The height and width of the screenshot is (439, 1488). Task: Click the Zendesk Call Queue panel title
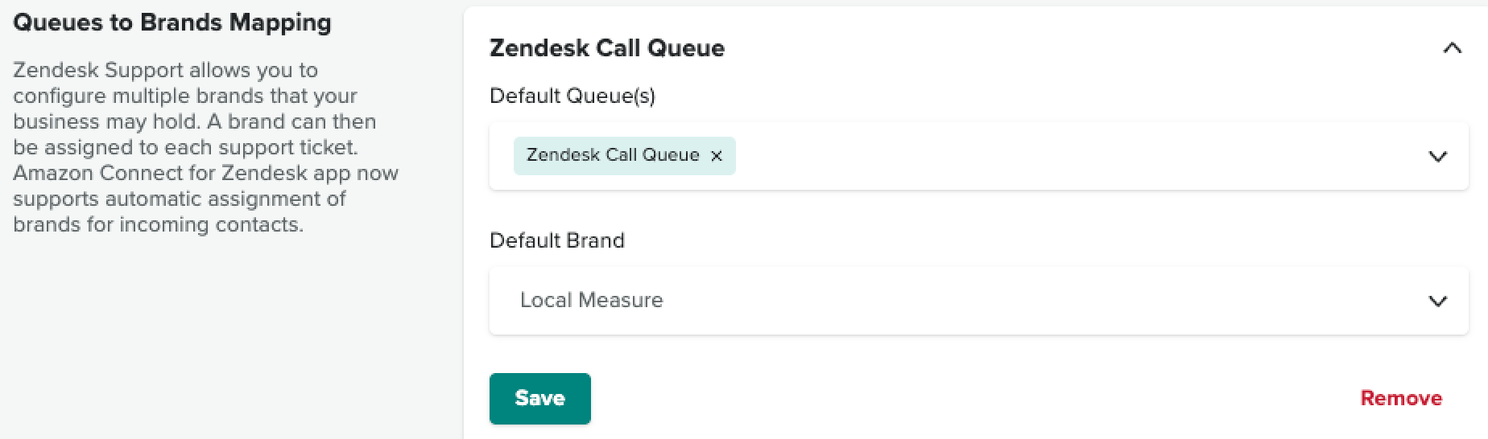(x=607, y=48)
